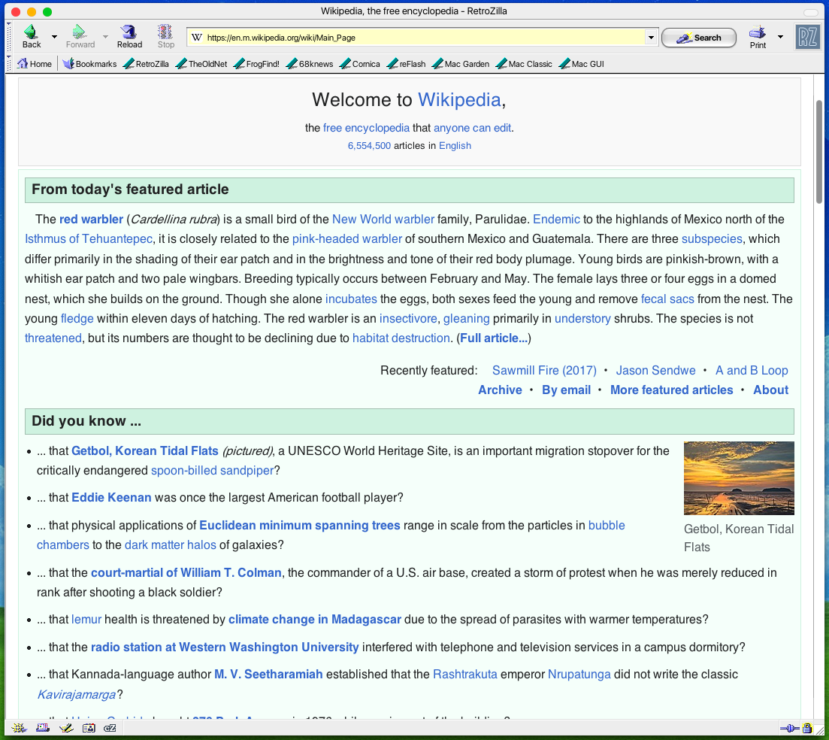Screen dimensions: 829x740
Task: Open 'climate change in Madagascar' link
Action: coord(315,620)
